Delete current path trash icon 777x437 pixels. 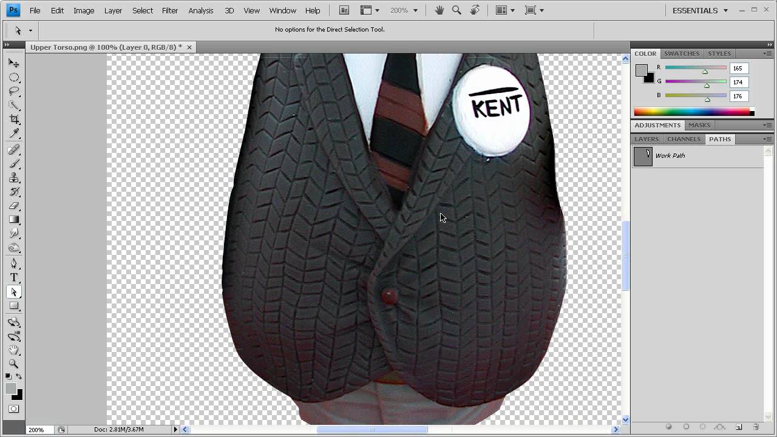[x=756, y=427]
